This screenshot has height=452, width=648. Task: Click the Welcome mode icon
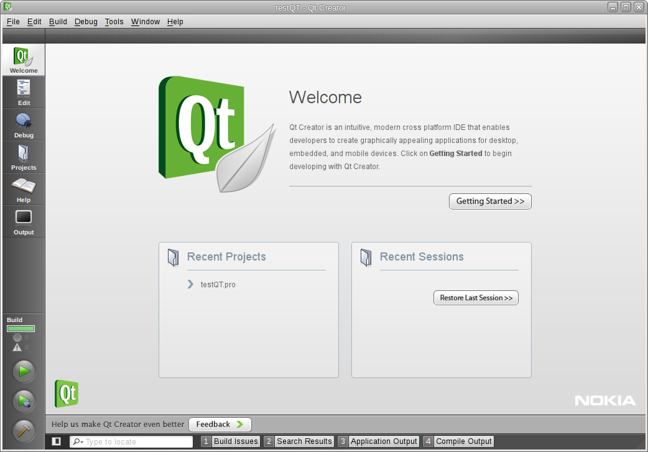pos(23,59)
